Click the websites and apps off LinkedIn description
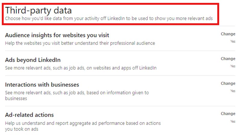Screen dimensions: 241x135 pos(81,68)
